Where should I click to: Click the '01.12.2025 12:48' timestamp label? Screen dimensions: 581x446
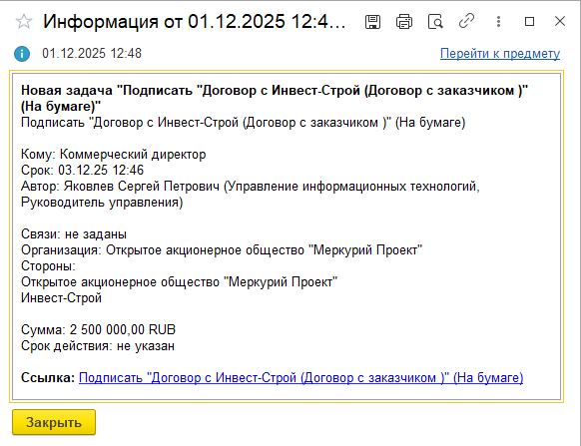tap(92, 53)
